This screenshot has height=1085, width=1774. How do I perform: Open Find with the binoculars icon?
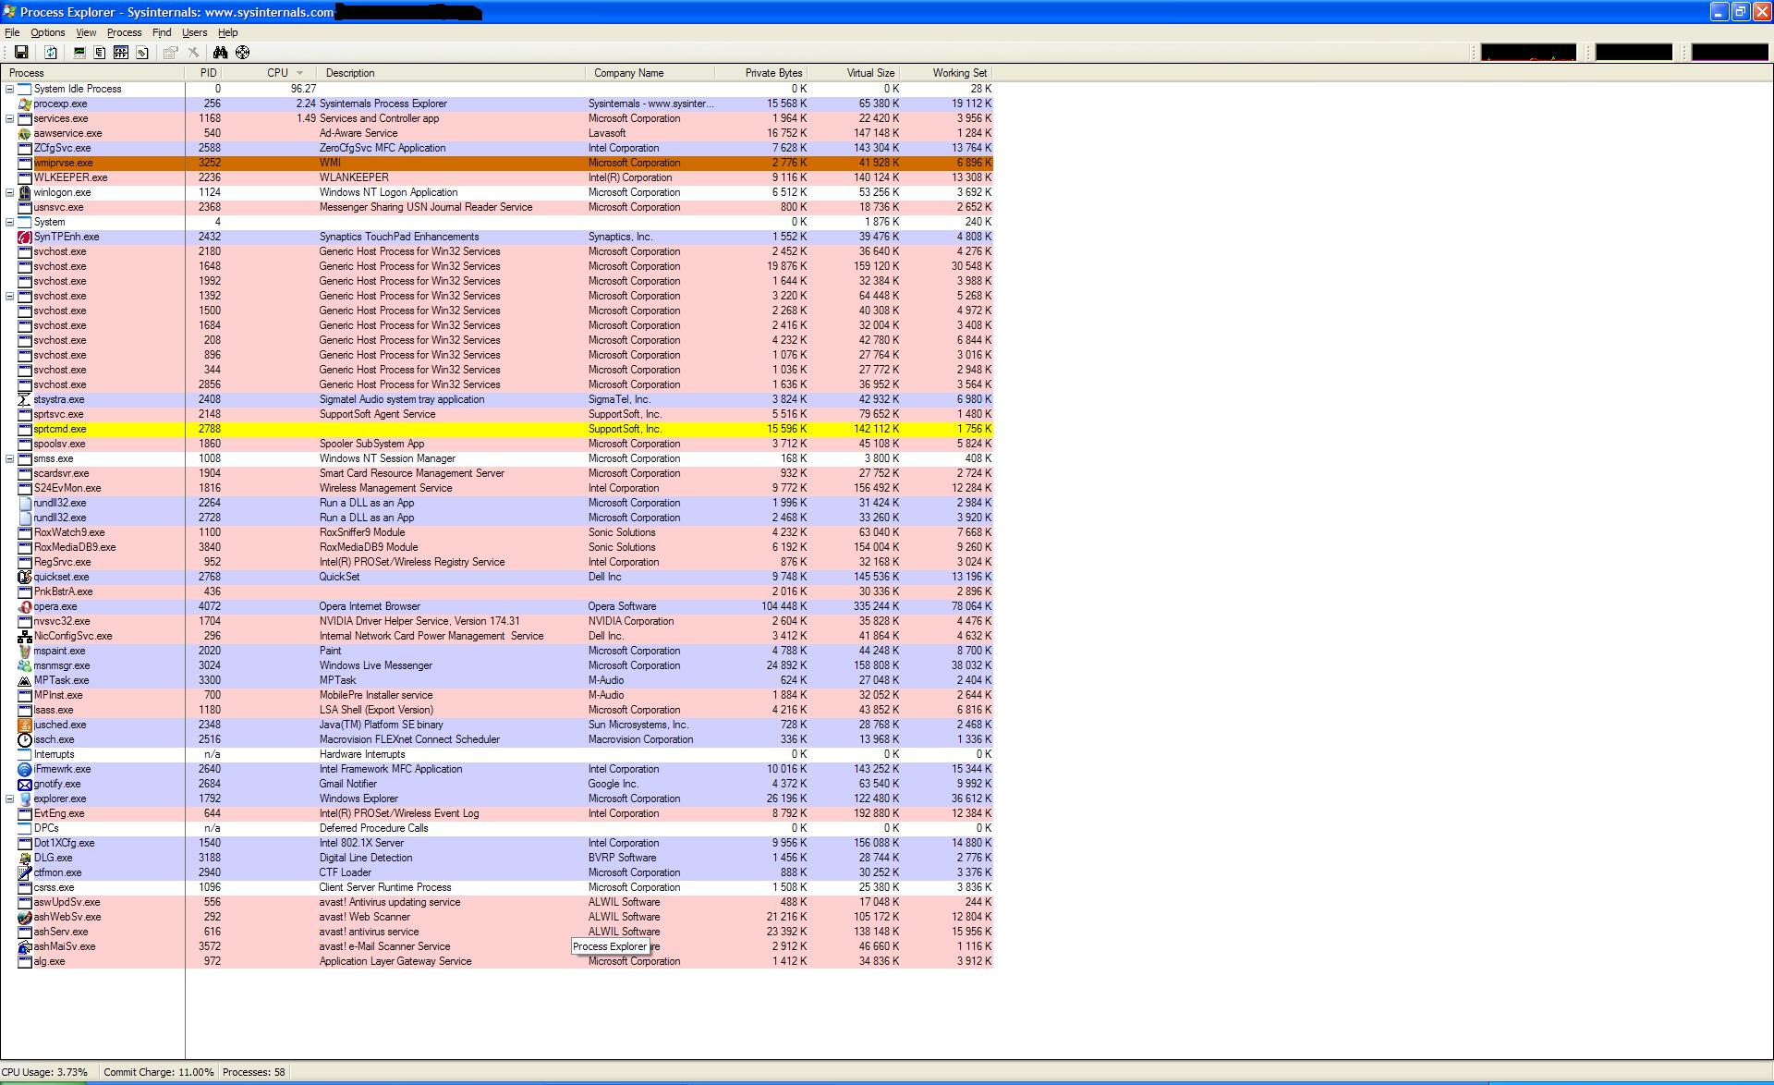tap(220, 53)
